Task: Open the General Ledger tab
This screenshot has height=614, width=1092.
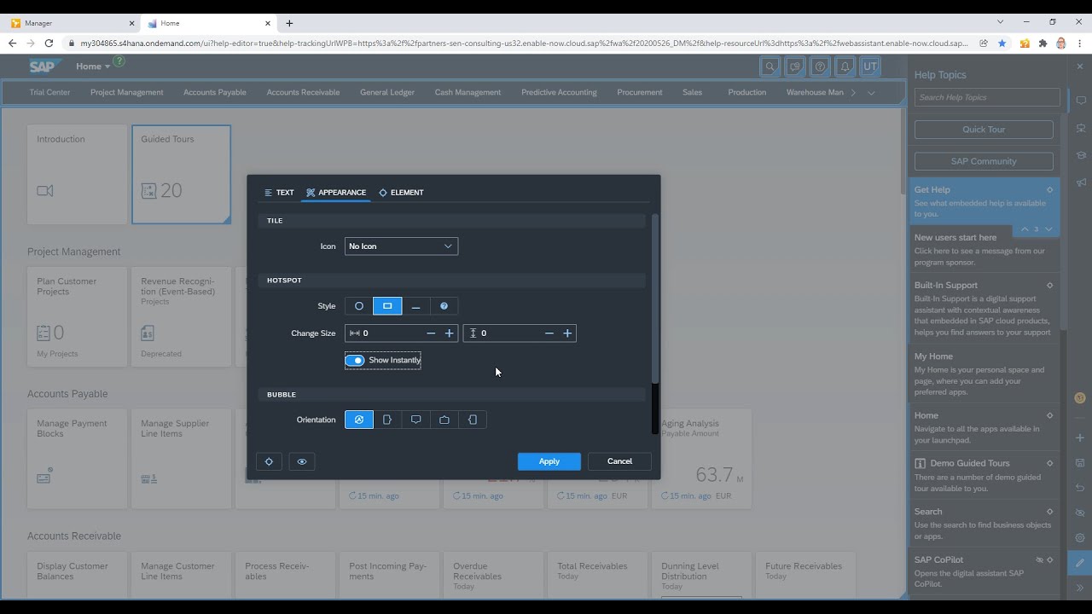Action: [x=387, y=92]
